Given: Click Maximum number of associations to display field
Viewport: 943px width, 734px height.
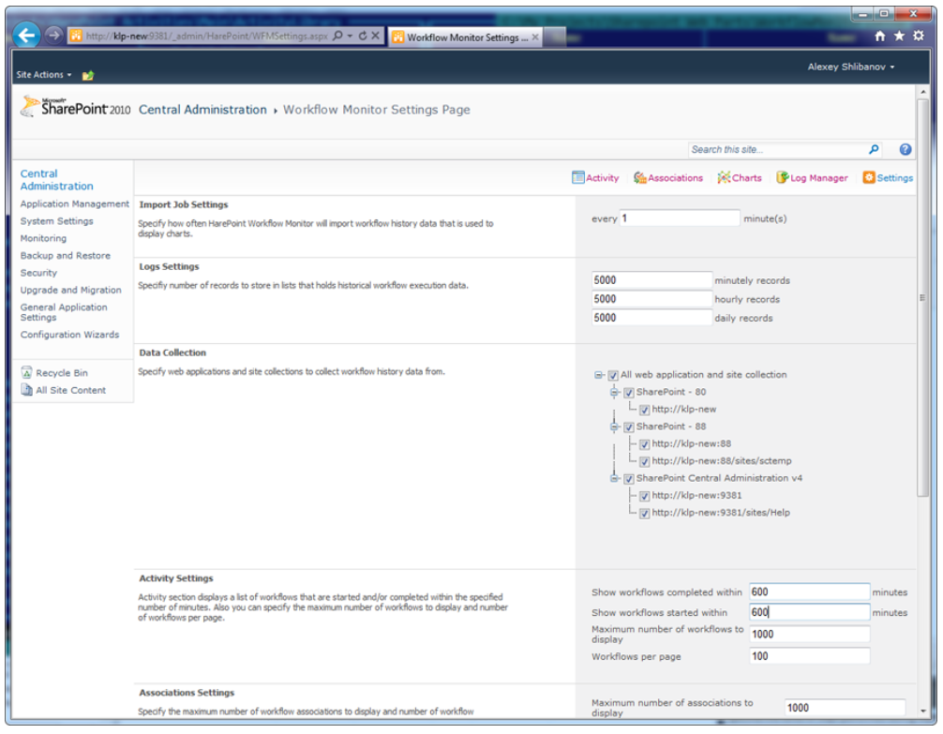Looking at the screenshot, I should 845,708.
